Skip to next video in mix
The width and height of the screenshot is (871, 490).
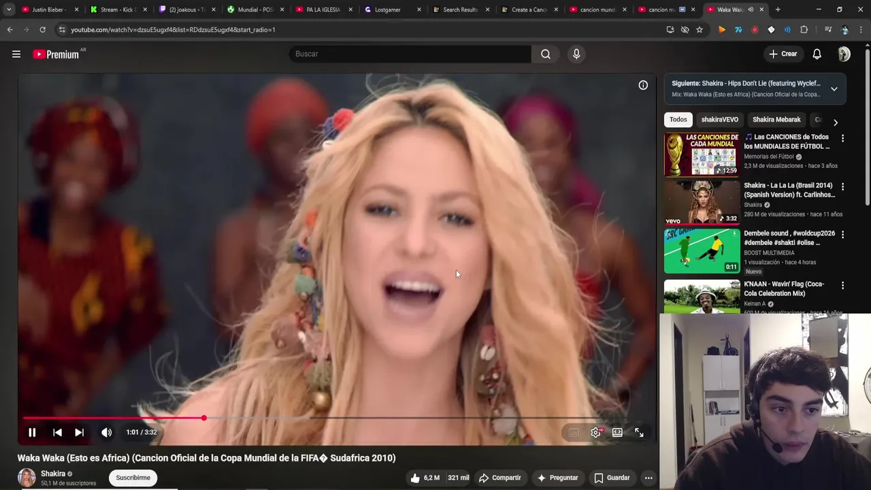(x=79, y=432)
